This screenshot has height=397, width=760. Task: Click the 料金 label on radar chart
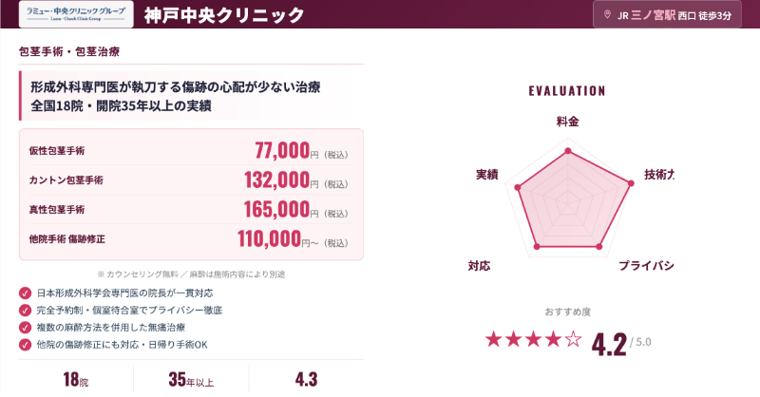[x=567, y=123]
